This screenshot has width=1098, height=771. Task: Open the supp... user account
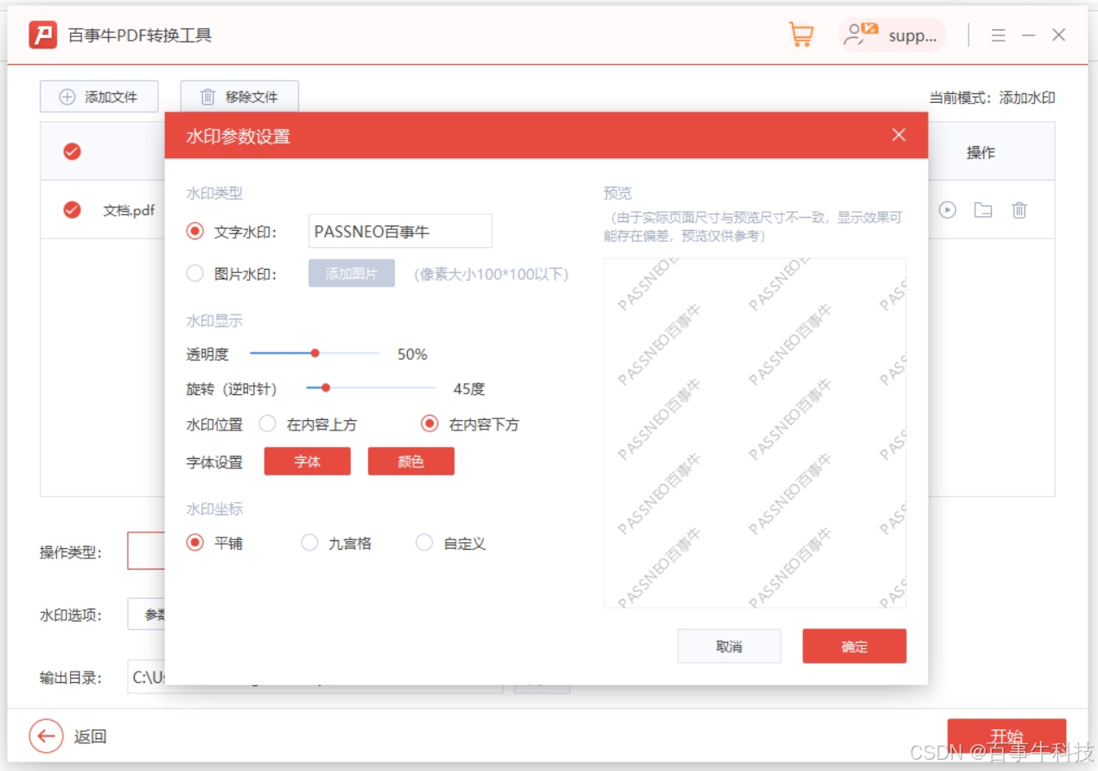(892, 35)
